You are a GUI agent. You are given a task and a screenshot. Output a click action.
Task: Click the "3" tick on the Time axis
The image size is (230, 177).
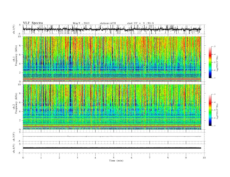(x=77, y=158)
